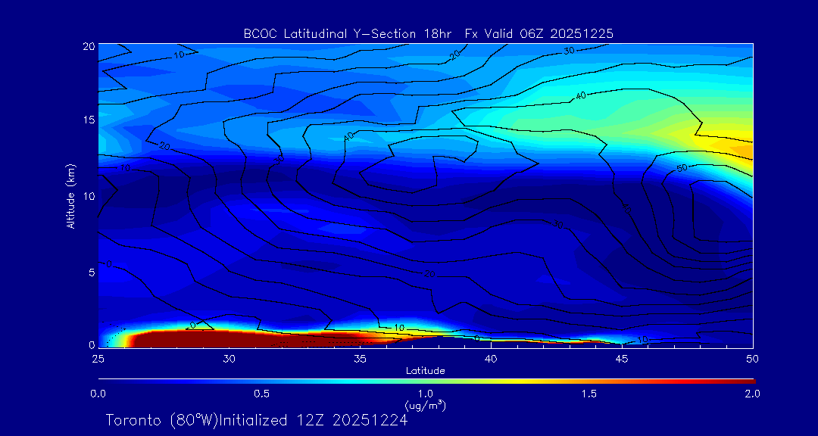Click altitude axis tick label '5'
The height and width of the screenshot is (436, 818).
(x=92, y=272)
